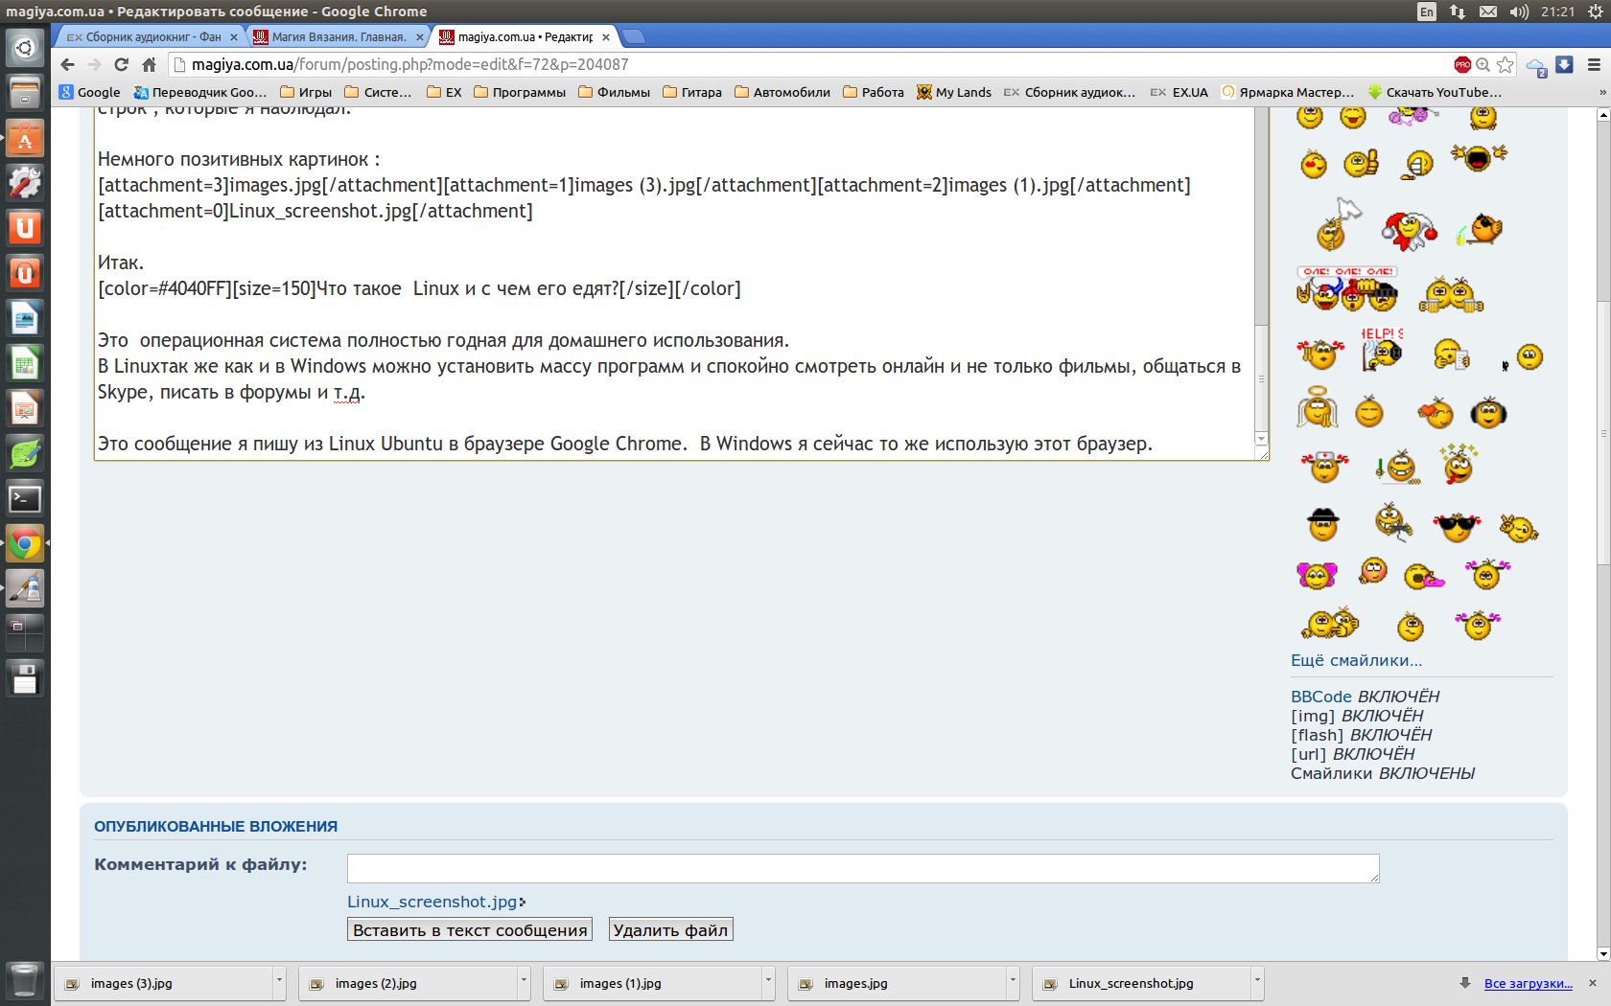Switch to the Магия Вязания. Главная tab

[338, 36]
